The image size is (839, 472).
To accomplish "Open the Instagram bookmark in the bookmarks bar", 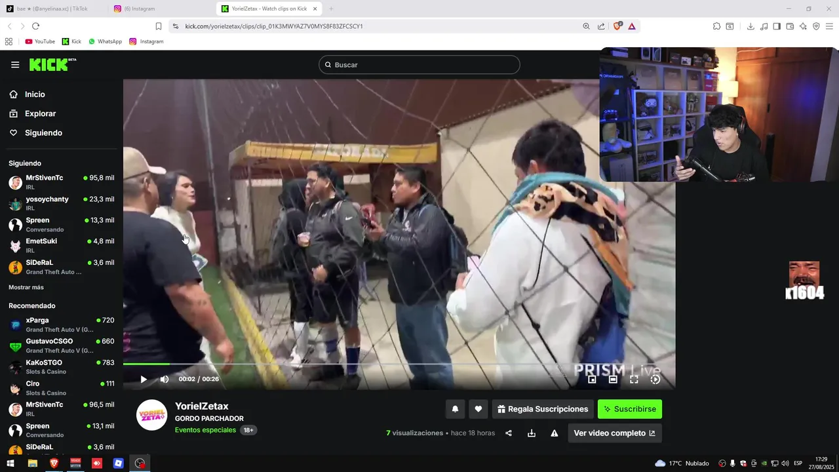I will pos(146,41).
